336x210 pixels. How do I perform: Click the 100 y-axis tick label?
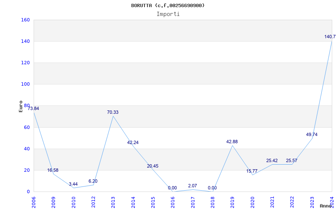[25, 84]
